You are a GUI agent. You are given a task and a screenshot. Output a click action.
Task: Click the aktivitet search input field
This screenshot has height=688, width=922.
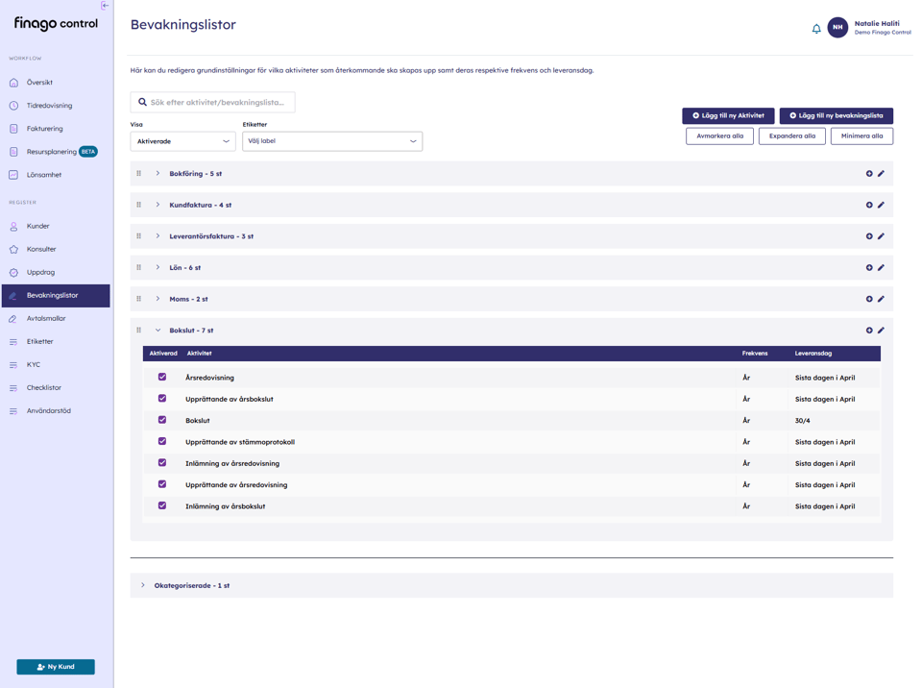pyautogui.click(x=213, y=102)
